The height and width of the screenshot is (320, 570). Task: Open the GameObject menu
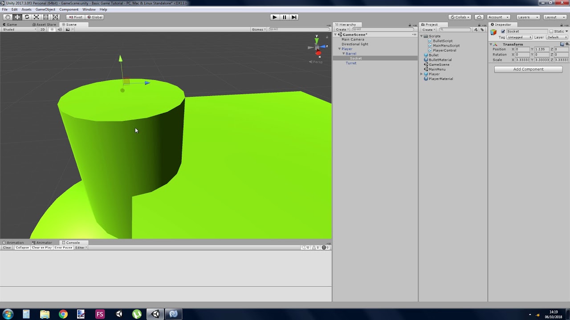pyautogui.click(x=45, y=9)
